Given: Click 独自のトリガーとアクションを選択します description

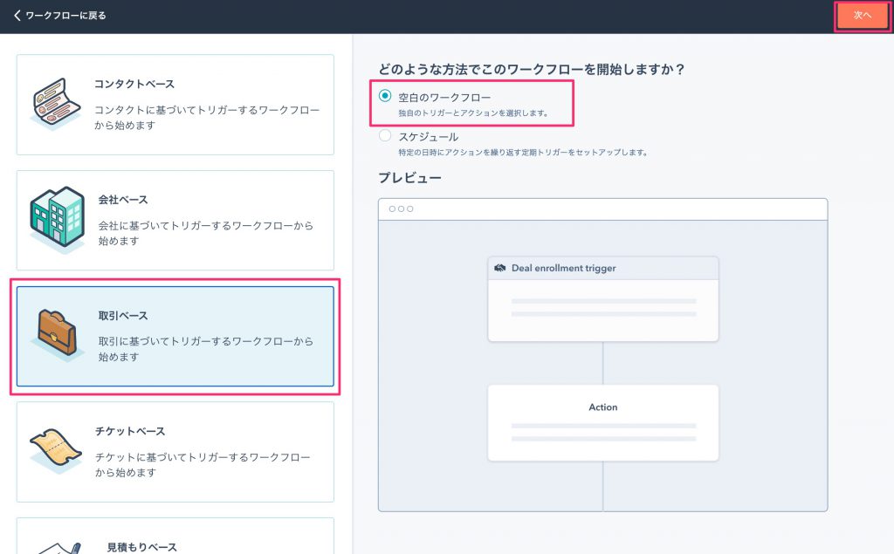Looking at the screenshot, I should click(x=473, y=113).
